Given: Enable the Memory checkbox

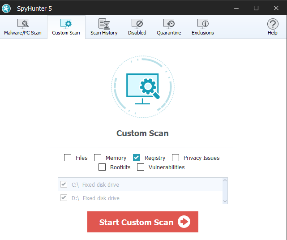Looking at the screenshot, I should (98, 158).
